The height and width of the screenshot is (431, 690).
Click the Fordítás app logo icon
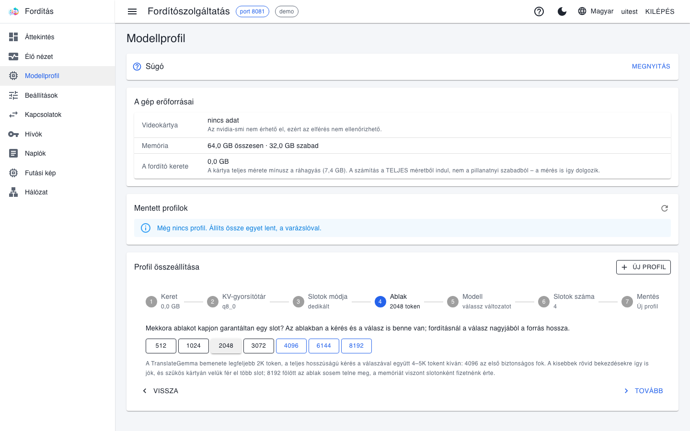[13, 11]
